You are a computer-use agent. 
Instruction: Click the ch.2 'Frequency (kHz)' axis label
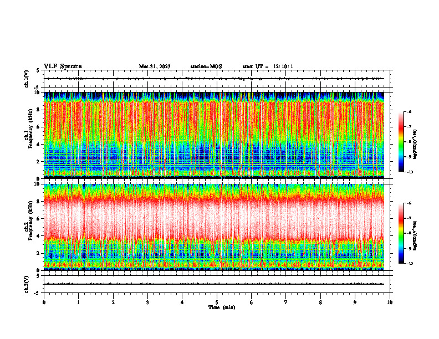point(31,220)
